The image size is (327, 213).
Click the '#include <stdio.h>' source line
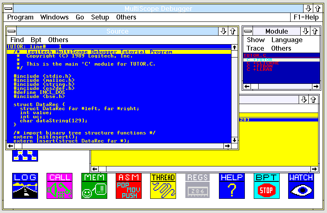pyautogui.click(x=42, y=76)
